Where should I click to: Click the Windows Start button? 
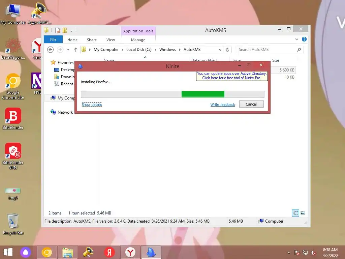coord(8,252)
